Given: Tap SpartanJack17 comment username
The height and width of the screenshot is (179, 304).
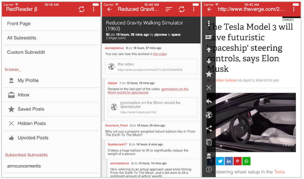Looking at the screenshot, I should [x=117, y=145].
